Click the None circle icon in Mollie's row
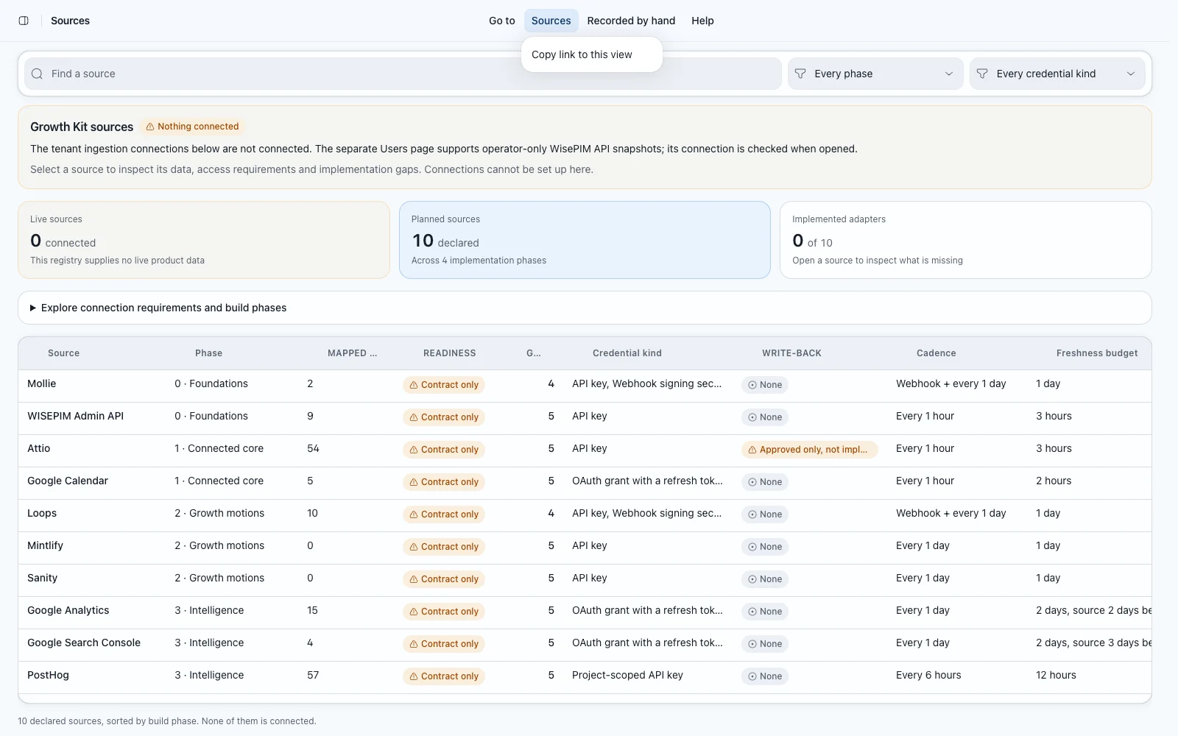The width and height of the screenshot is (1178, 736). pyautogui.click(x=752, y=385)
